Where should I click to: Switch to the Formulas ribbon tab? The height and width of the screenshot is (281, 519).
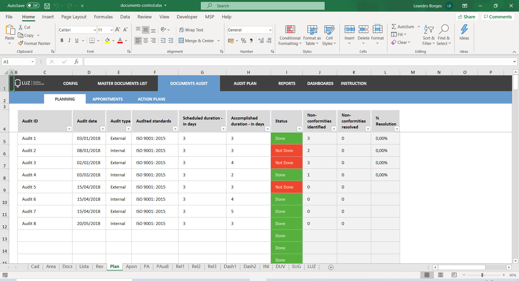pos(103,17)
